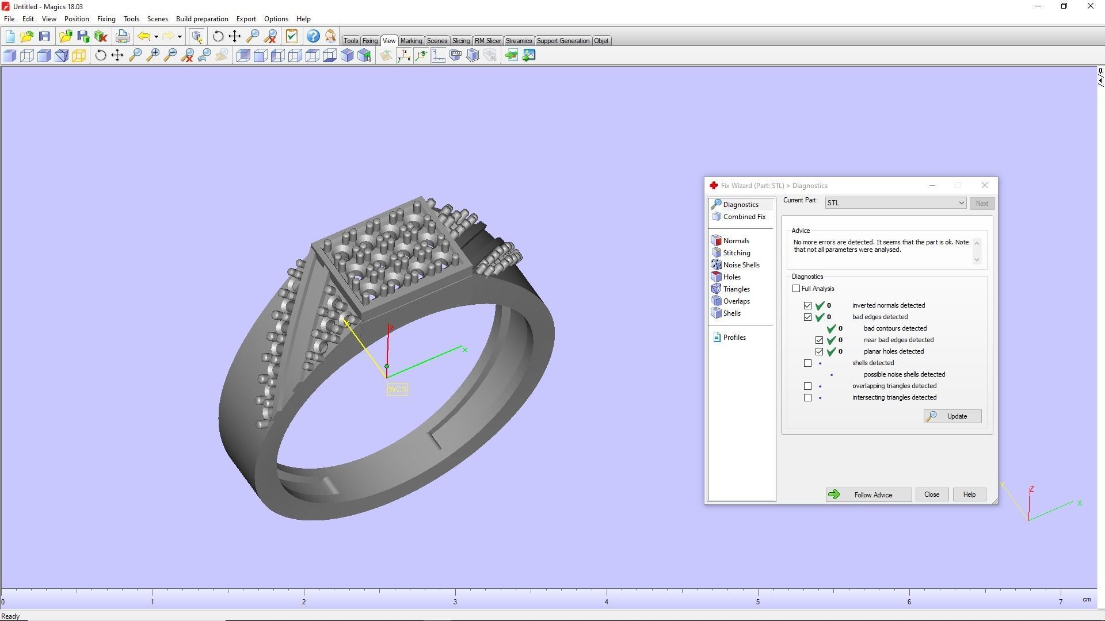Select Stitching in Fix Wizard sidebar
1105x621 pixels.
click(731, 253)
